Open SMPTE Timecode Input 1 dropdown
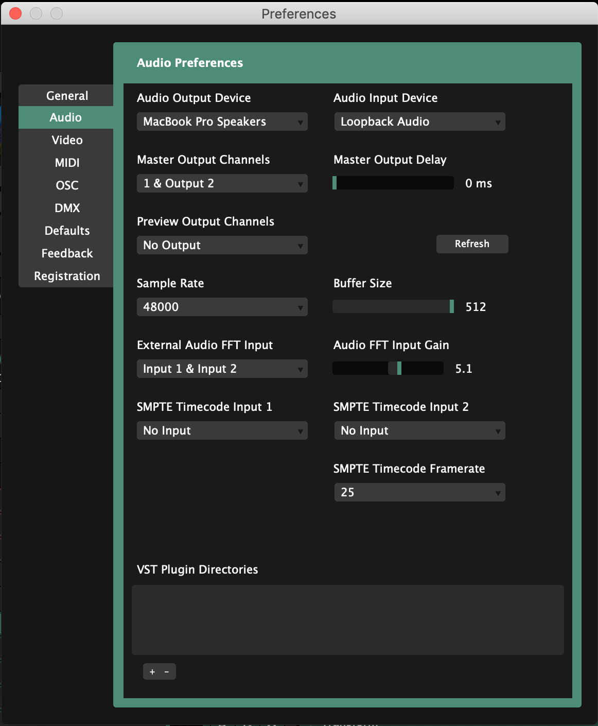Image resolution: width=598 pixels, height=726 pixels. (x=222, y=431)
